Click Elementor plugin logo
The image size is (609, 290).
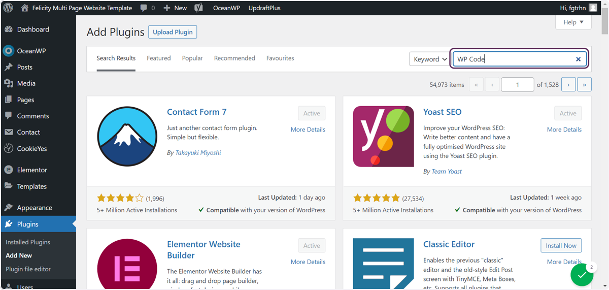coord(127,264)
